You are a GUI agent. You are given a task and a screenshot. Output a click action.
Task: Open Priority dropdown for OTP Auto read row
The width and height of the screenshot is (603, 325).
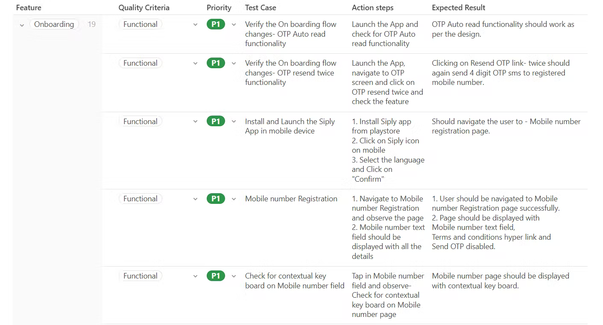[x=234, y=25]
